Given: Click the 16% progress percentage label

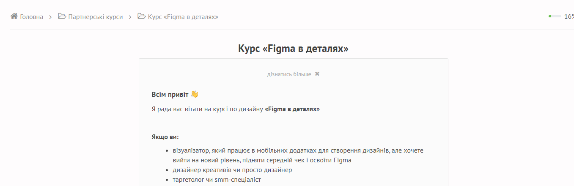Looking at the screenshot, I should [569, 17].
